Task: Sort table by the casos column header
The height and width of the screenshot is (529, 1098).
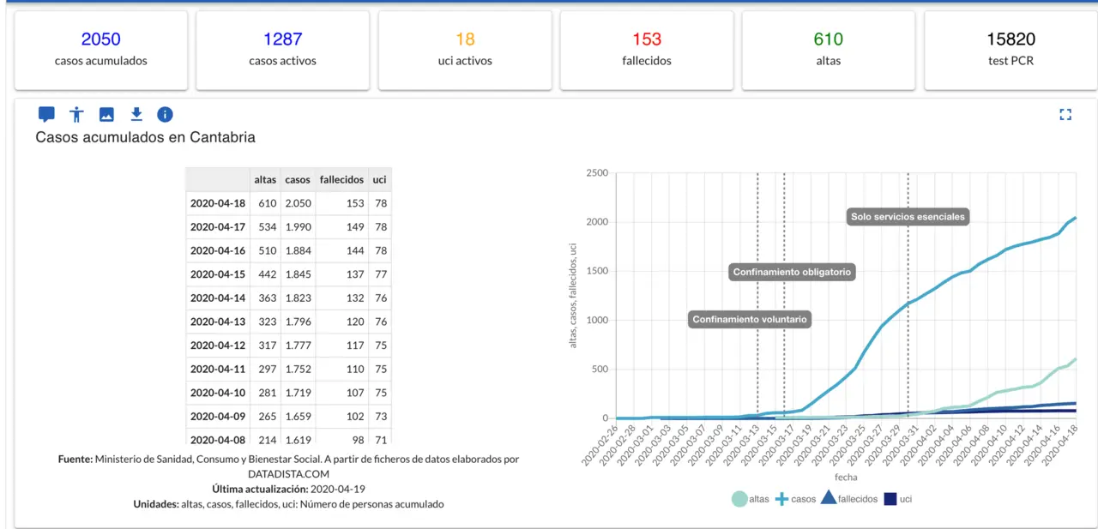Action: coord(298,180)
